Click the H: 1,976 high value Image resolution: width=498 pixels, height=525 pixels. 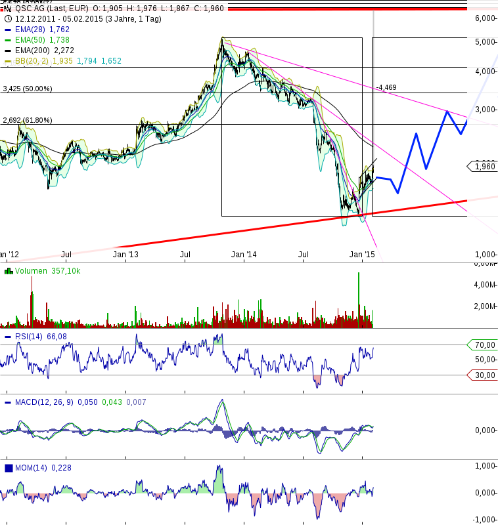[142, 9]
